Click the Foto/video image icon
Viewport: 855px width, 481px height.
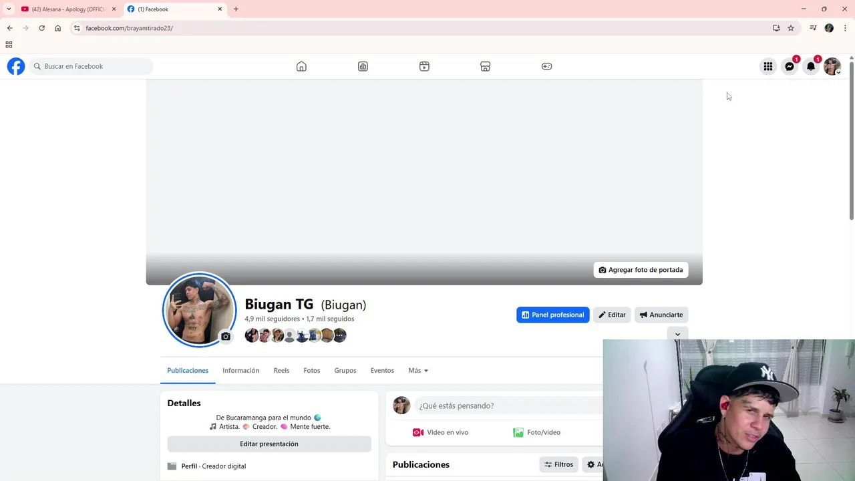pyautogui.click(x=518, y=432)
